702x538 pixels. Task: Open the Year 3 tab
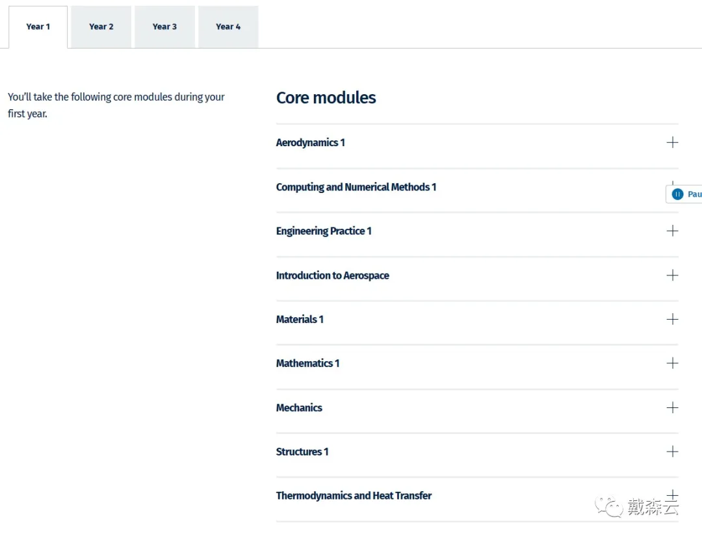(164, 27)
